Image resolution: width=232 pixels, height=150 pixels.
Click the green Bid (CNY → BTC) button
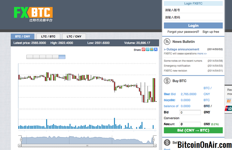(x=193, y=130)
